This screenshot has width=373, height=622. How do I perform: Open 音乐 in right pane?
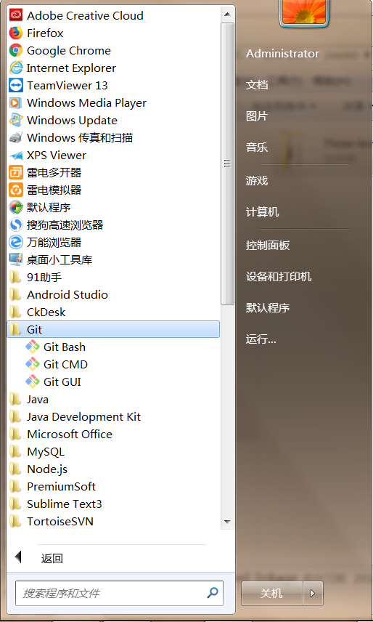coord(257,148)
